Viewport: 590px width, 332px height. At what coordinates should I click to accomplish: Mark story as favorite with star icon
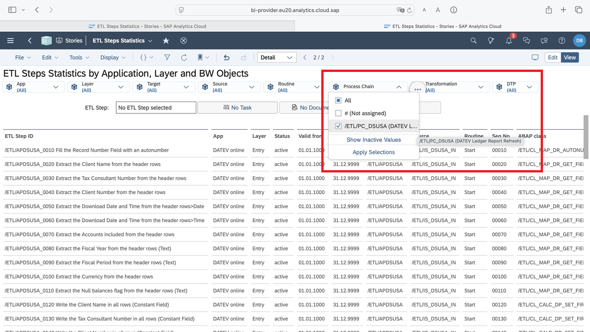166,41
